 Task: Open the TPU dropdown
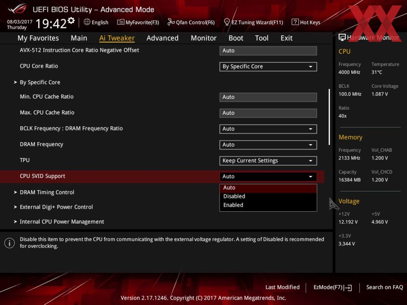pos(268,161)
